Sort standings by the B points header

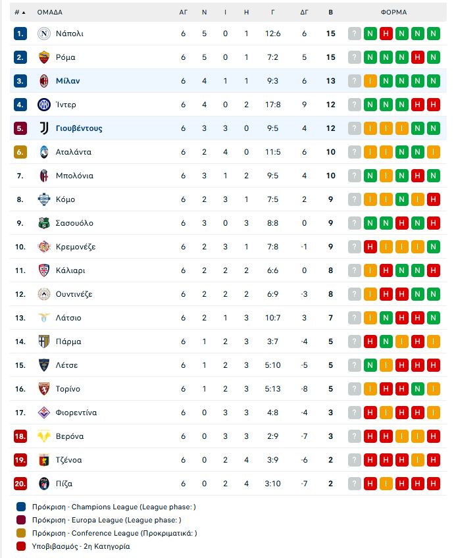pyautogui.click(x=330, y=12)
